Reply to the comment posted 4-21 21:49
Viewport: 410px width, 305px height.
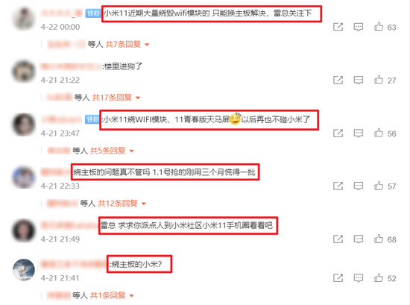click(x=359, y=239)
